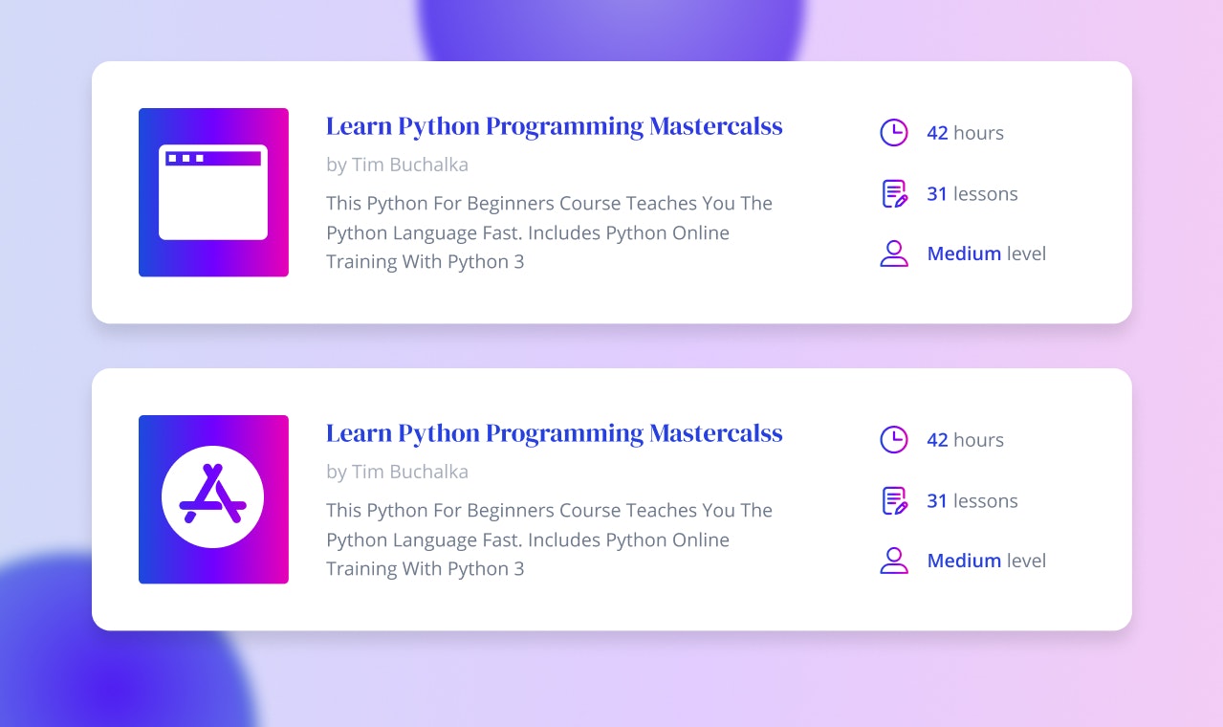Screen dimensions: 1223x727
Task: Click the course description in the browser-window card
Action: click(x=549, y=232)
